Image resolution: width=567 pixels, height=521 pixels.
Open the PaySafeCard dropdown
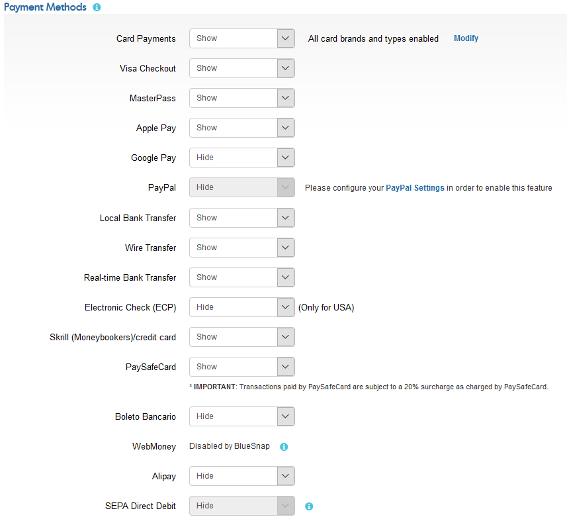click(242, 367)
